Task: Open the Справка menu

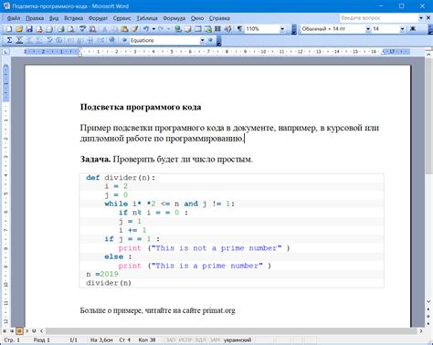Action: click(x=219, y=18)
